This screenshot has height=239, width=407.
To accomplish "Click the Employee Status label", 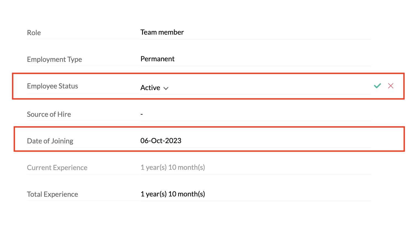I will (53, 86).
